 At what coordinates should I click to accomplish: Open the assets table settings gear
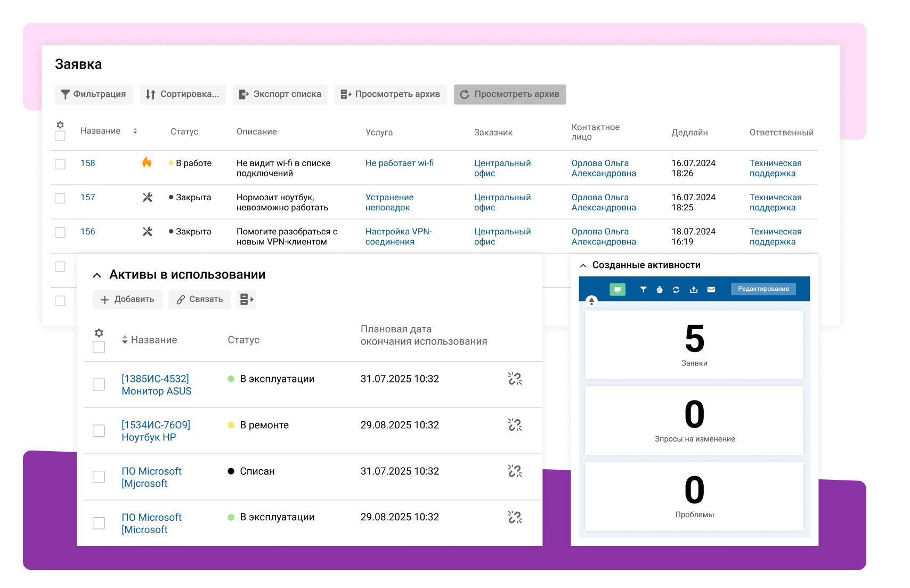[99, 333]
